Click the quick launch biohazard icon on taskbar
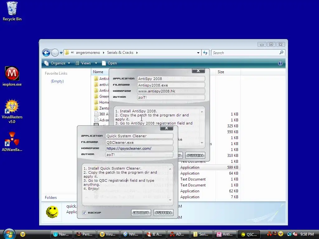The height and width of the screenshot is (239, 319). point(23,234)
